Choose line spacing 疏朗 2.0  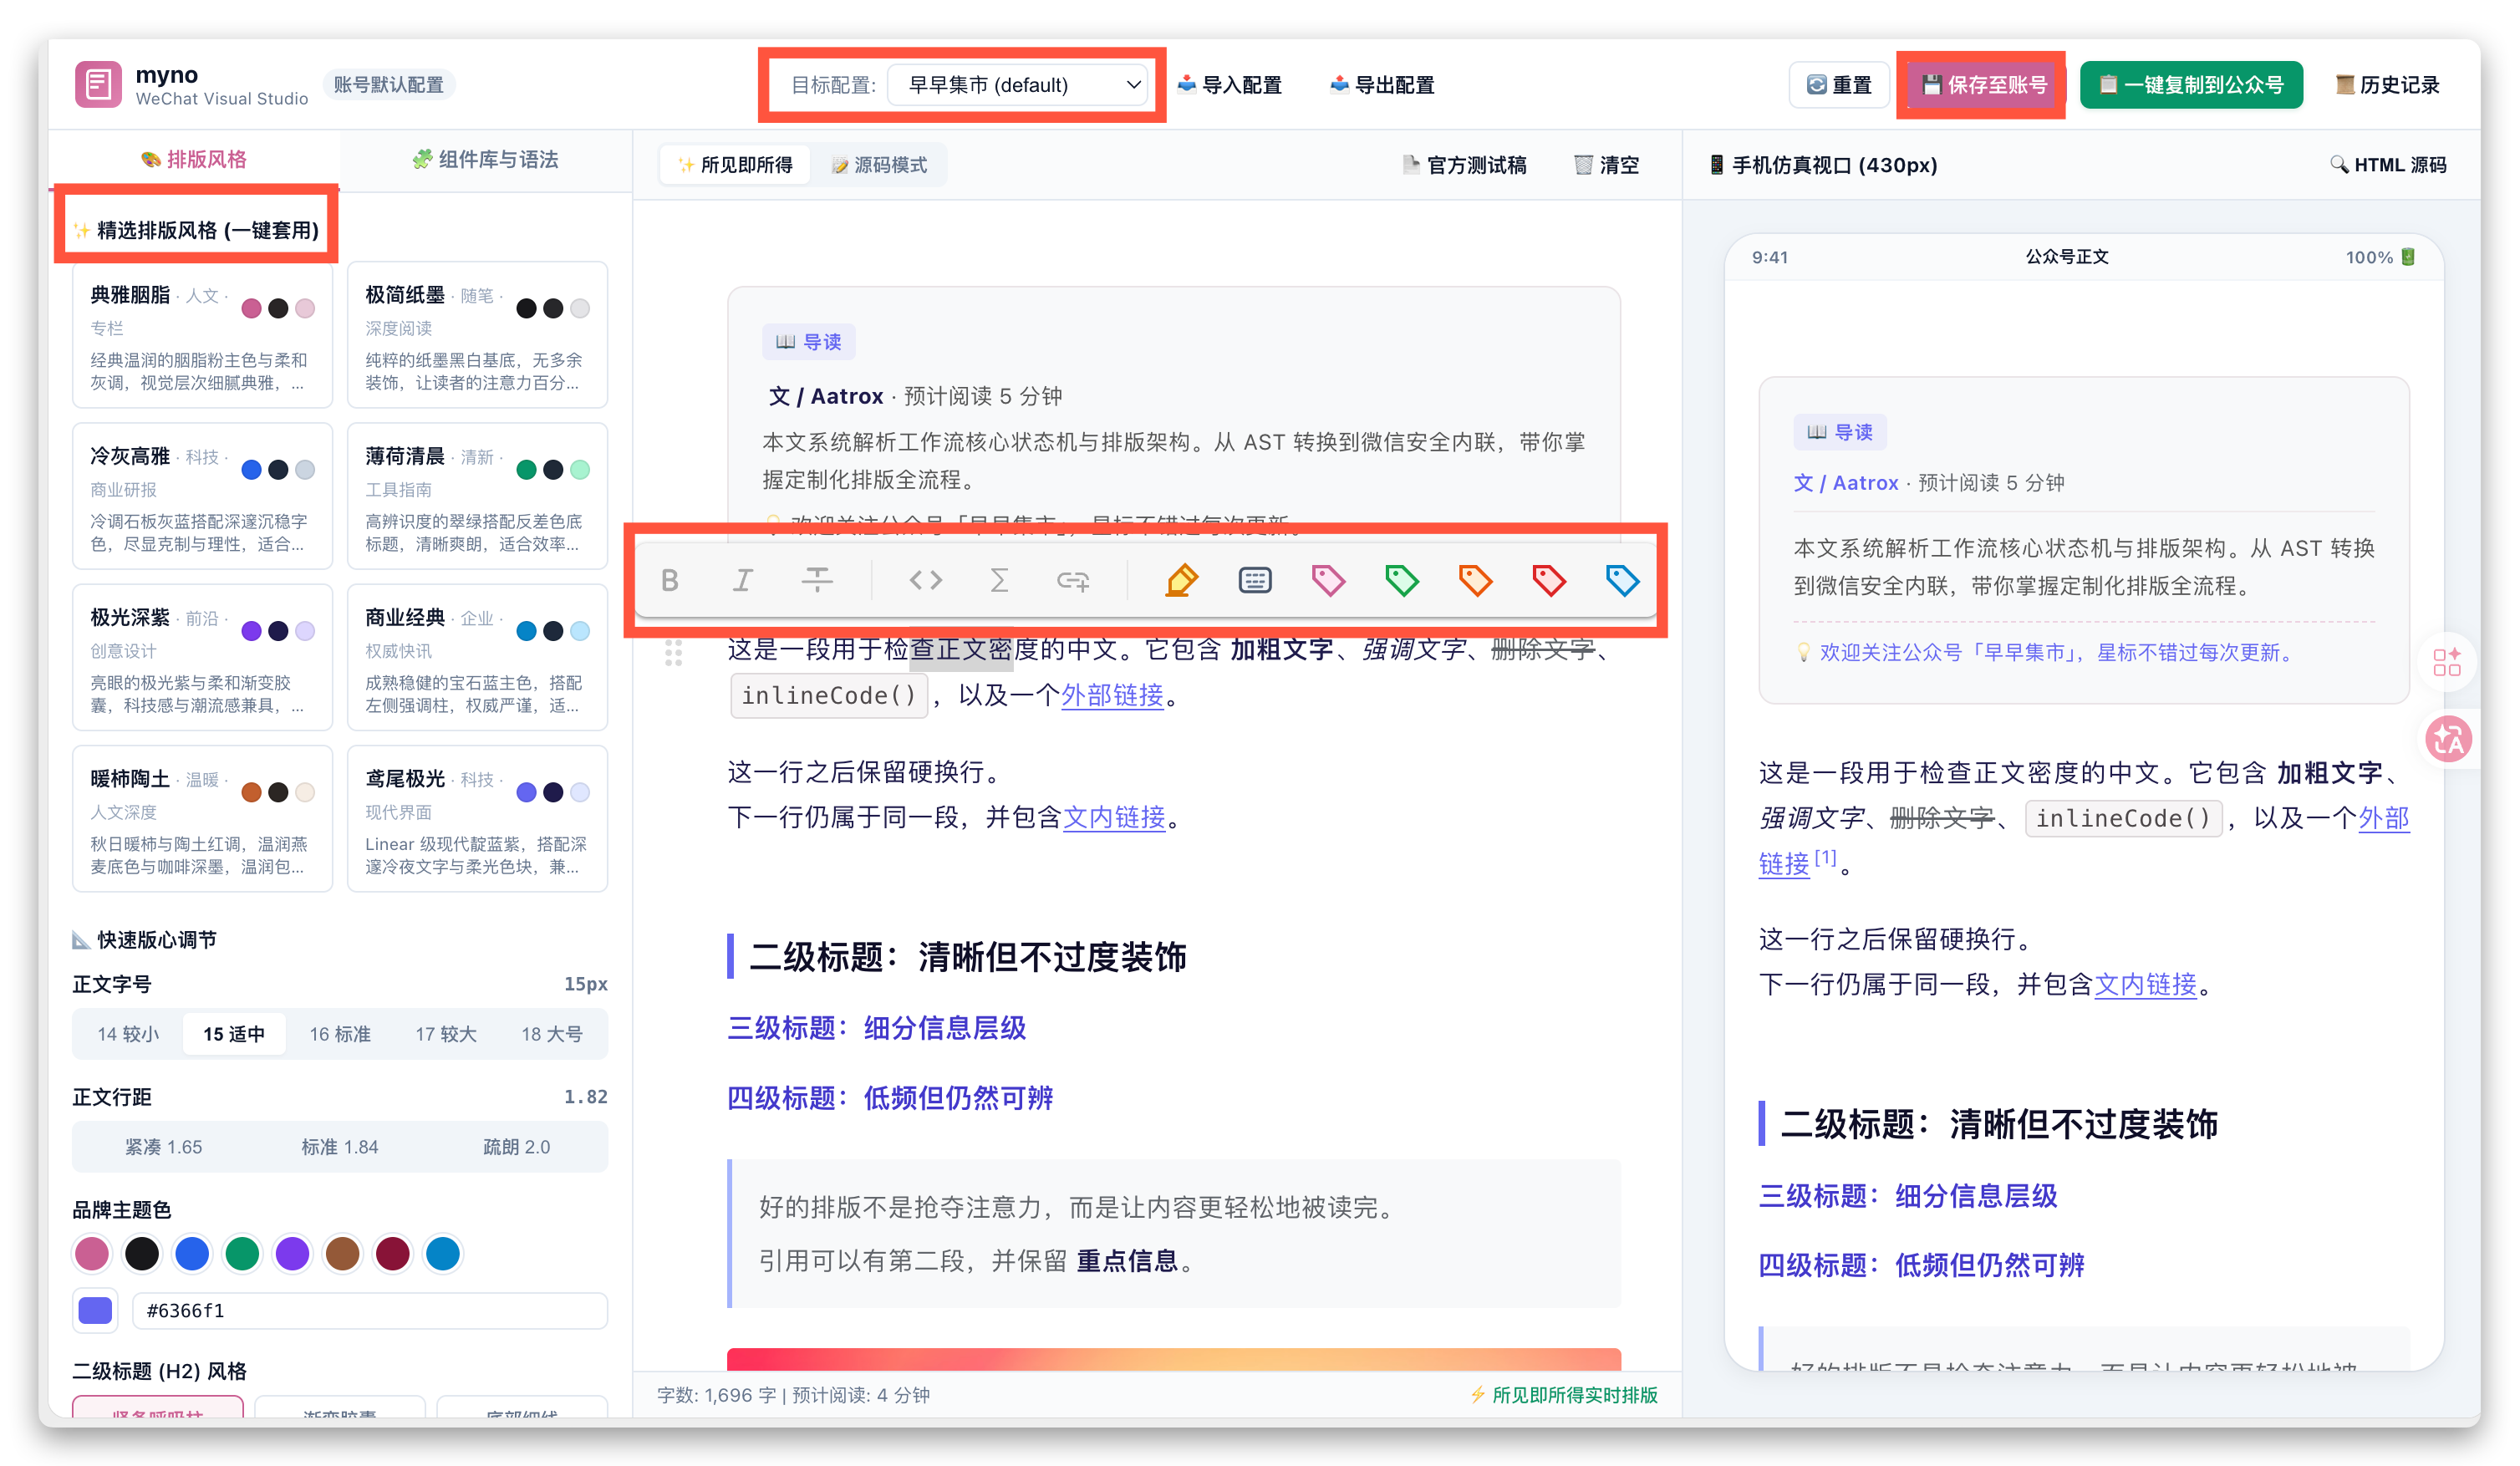(x=517, y=1147)
